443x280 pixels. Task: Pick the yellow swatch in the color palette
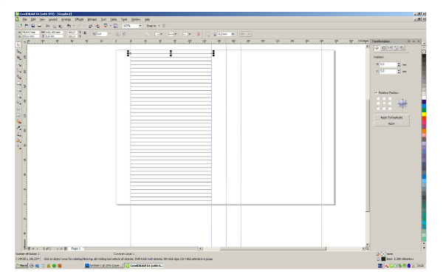point(424,114)
